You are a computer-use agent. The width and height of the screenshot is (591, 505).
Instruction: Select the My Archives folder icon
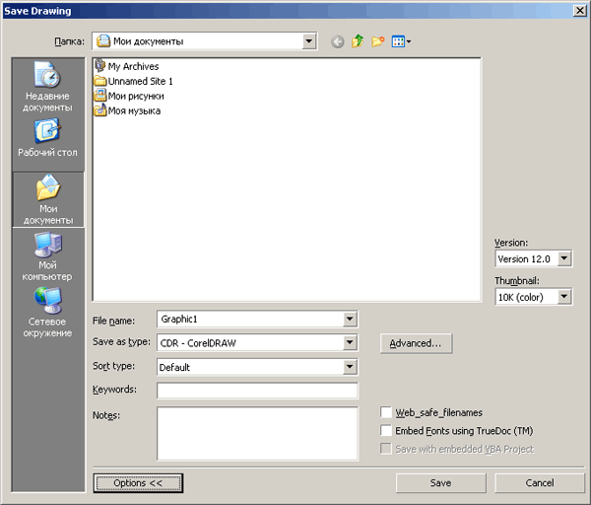99,66
